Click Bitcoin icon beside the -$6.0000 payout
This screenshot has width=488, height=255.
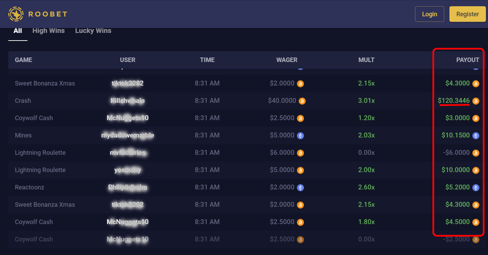[476, 153]
